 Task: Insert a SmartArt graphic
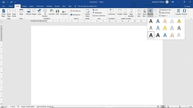[52, 12]
